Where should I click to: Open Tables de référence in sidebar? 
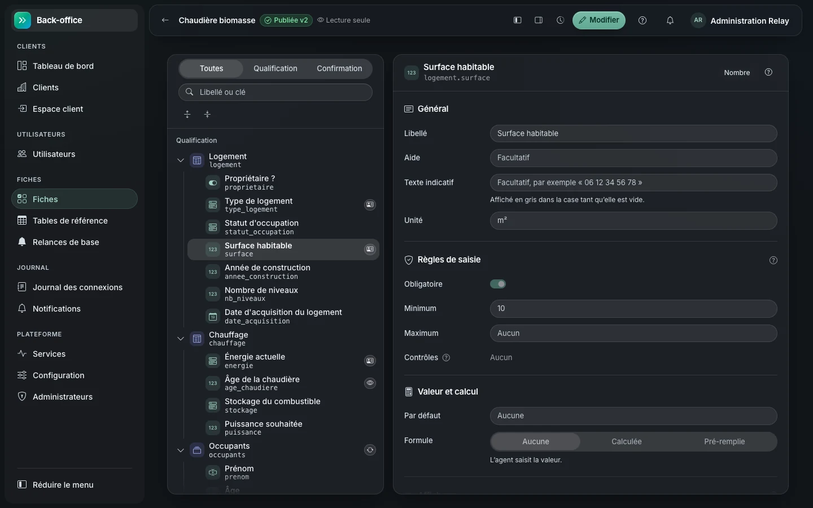(x=75, y=221)
